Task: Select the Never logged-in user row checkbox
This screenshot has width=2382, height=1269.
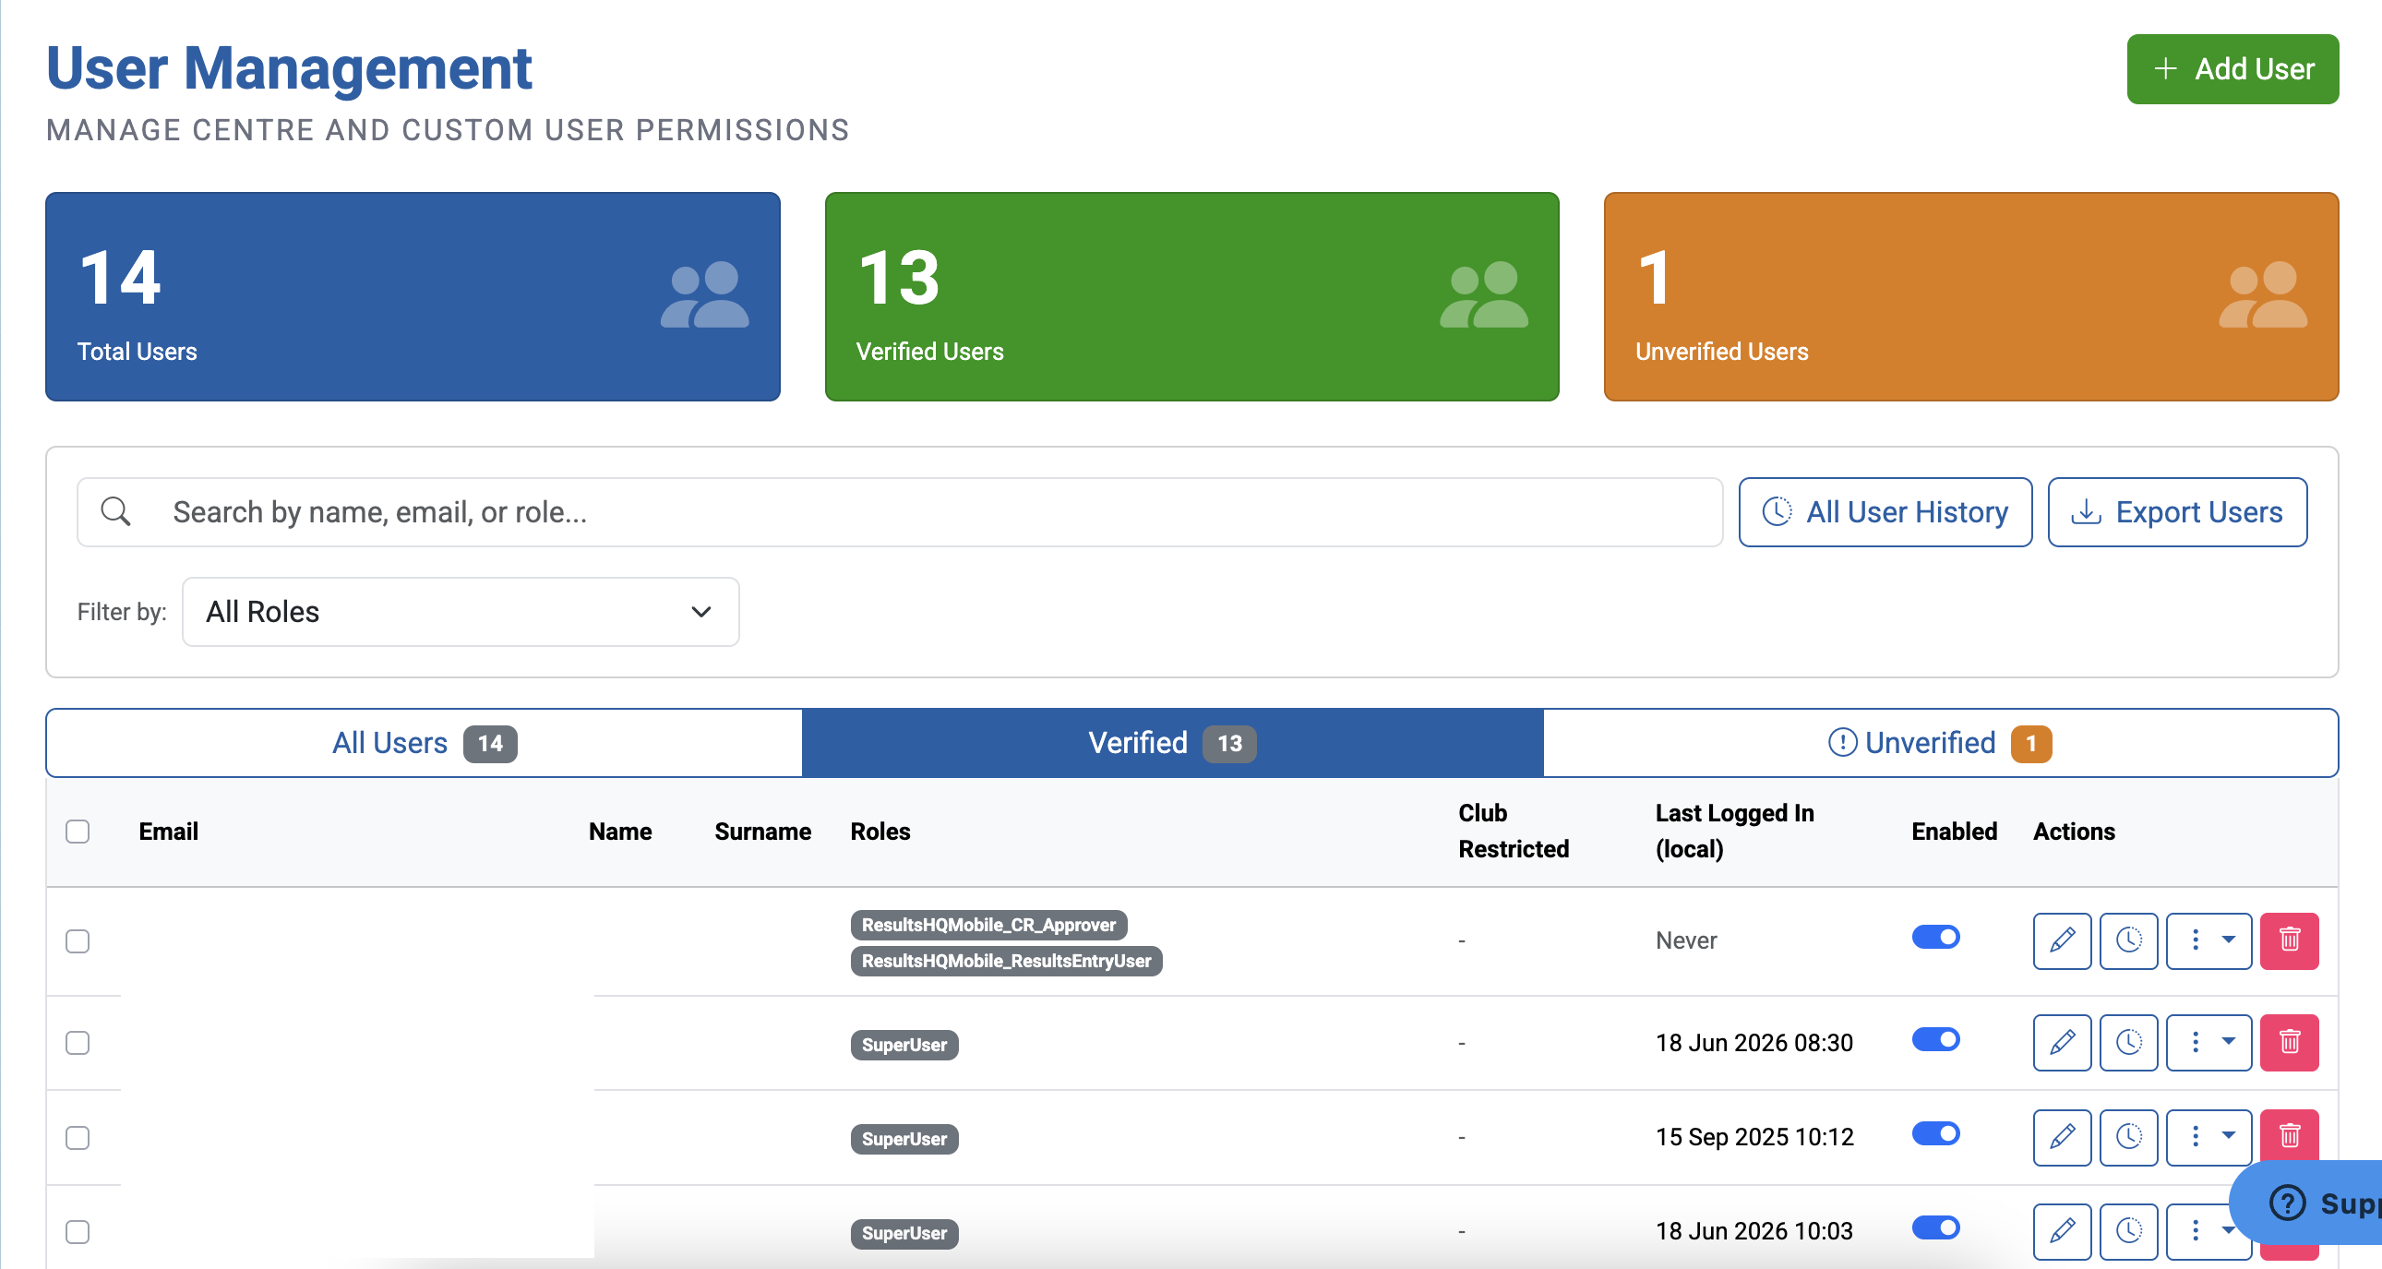Action: 78,941
